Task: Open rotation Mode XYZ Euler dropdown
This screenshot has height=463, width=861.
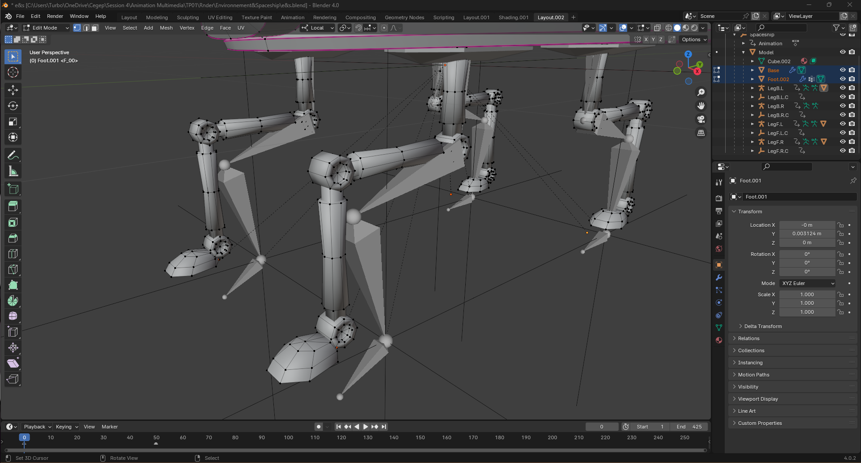Action: 808,283
